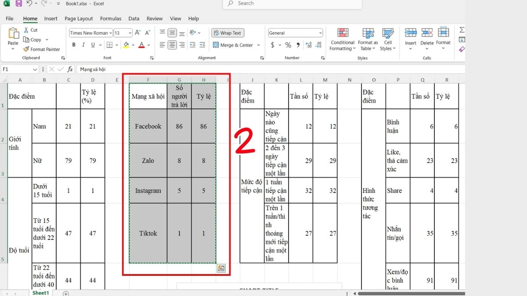Toggle Bottom Align for cells
The width and height of the screenshot is (527, 296).
pos(182,33)
